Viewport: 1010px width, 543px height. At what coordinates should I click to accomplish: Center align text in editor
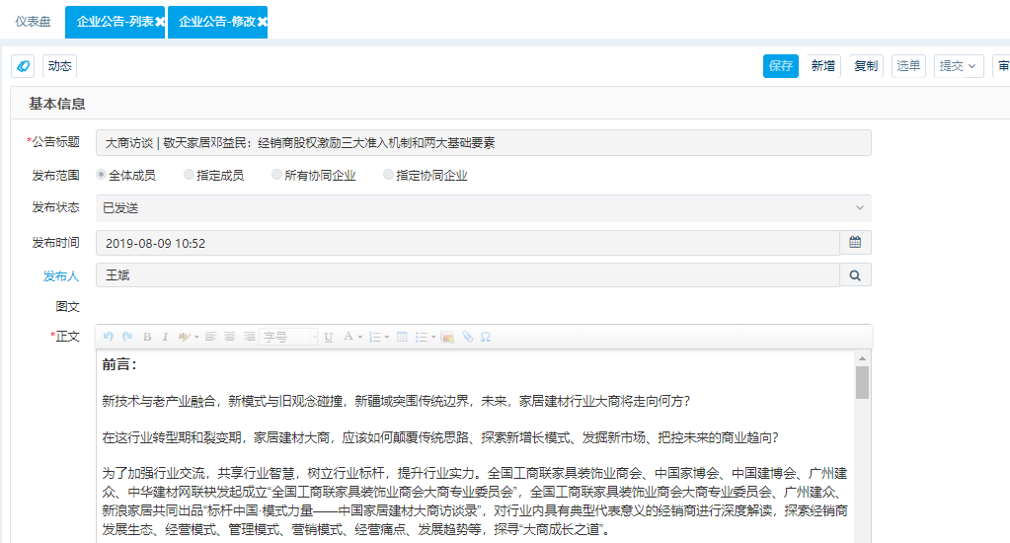pos(230,337)
